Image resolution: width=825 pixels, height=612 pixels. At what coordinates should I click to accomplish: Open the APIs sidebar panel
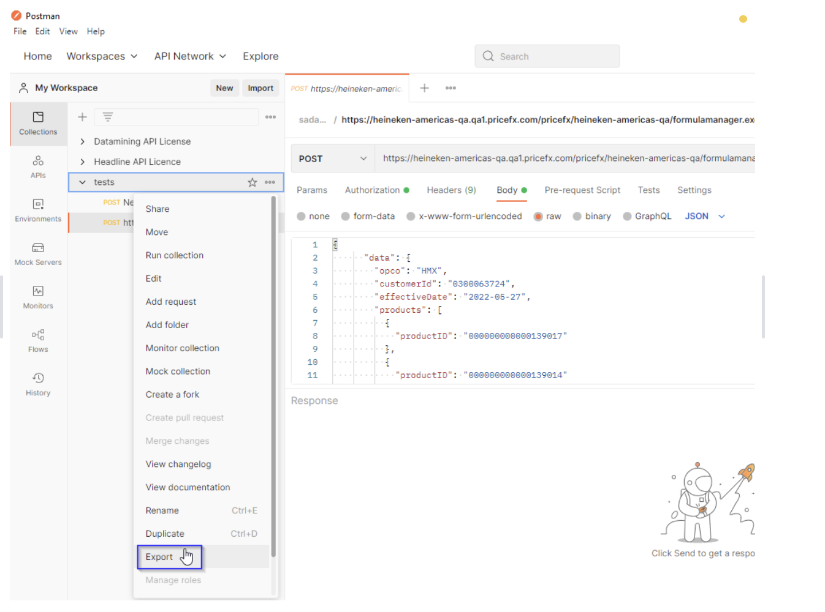tap(38, 167)
